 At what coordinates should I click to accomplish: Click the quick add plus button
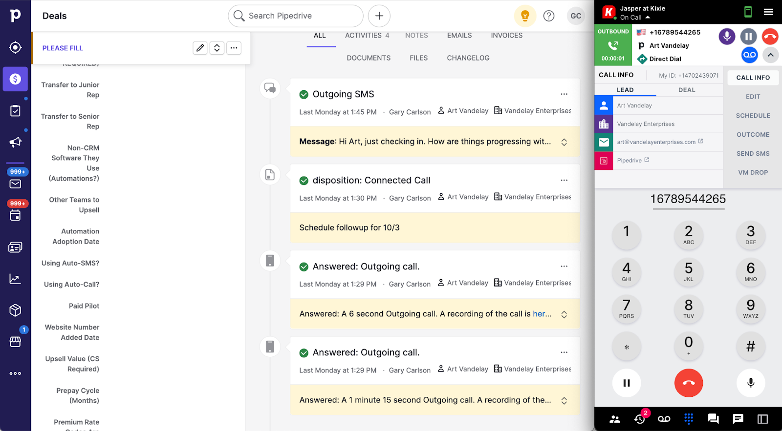[x=379, y=16]
